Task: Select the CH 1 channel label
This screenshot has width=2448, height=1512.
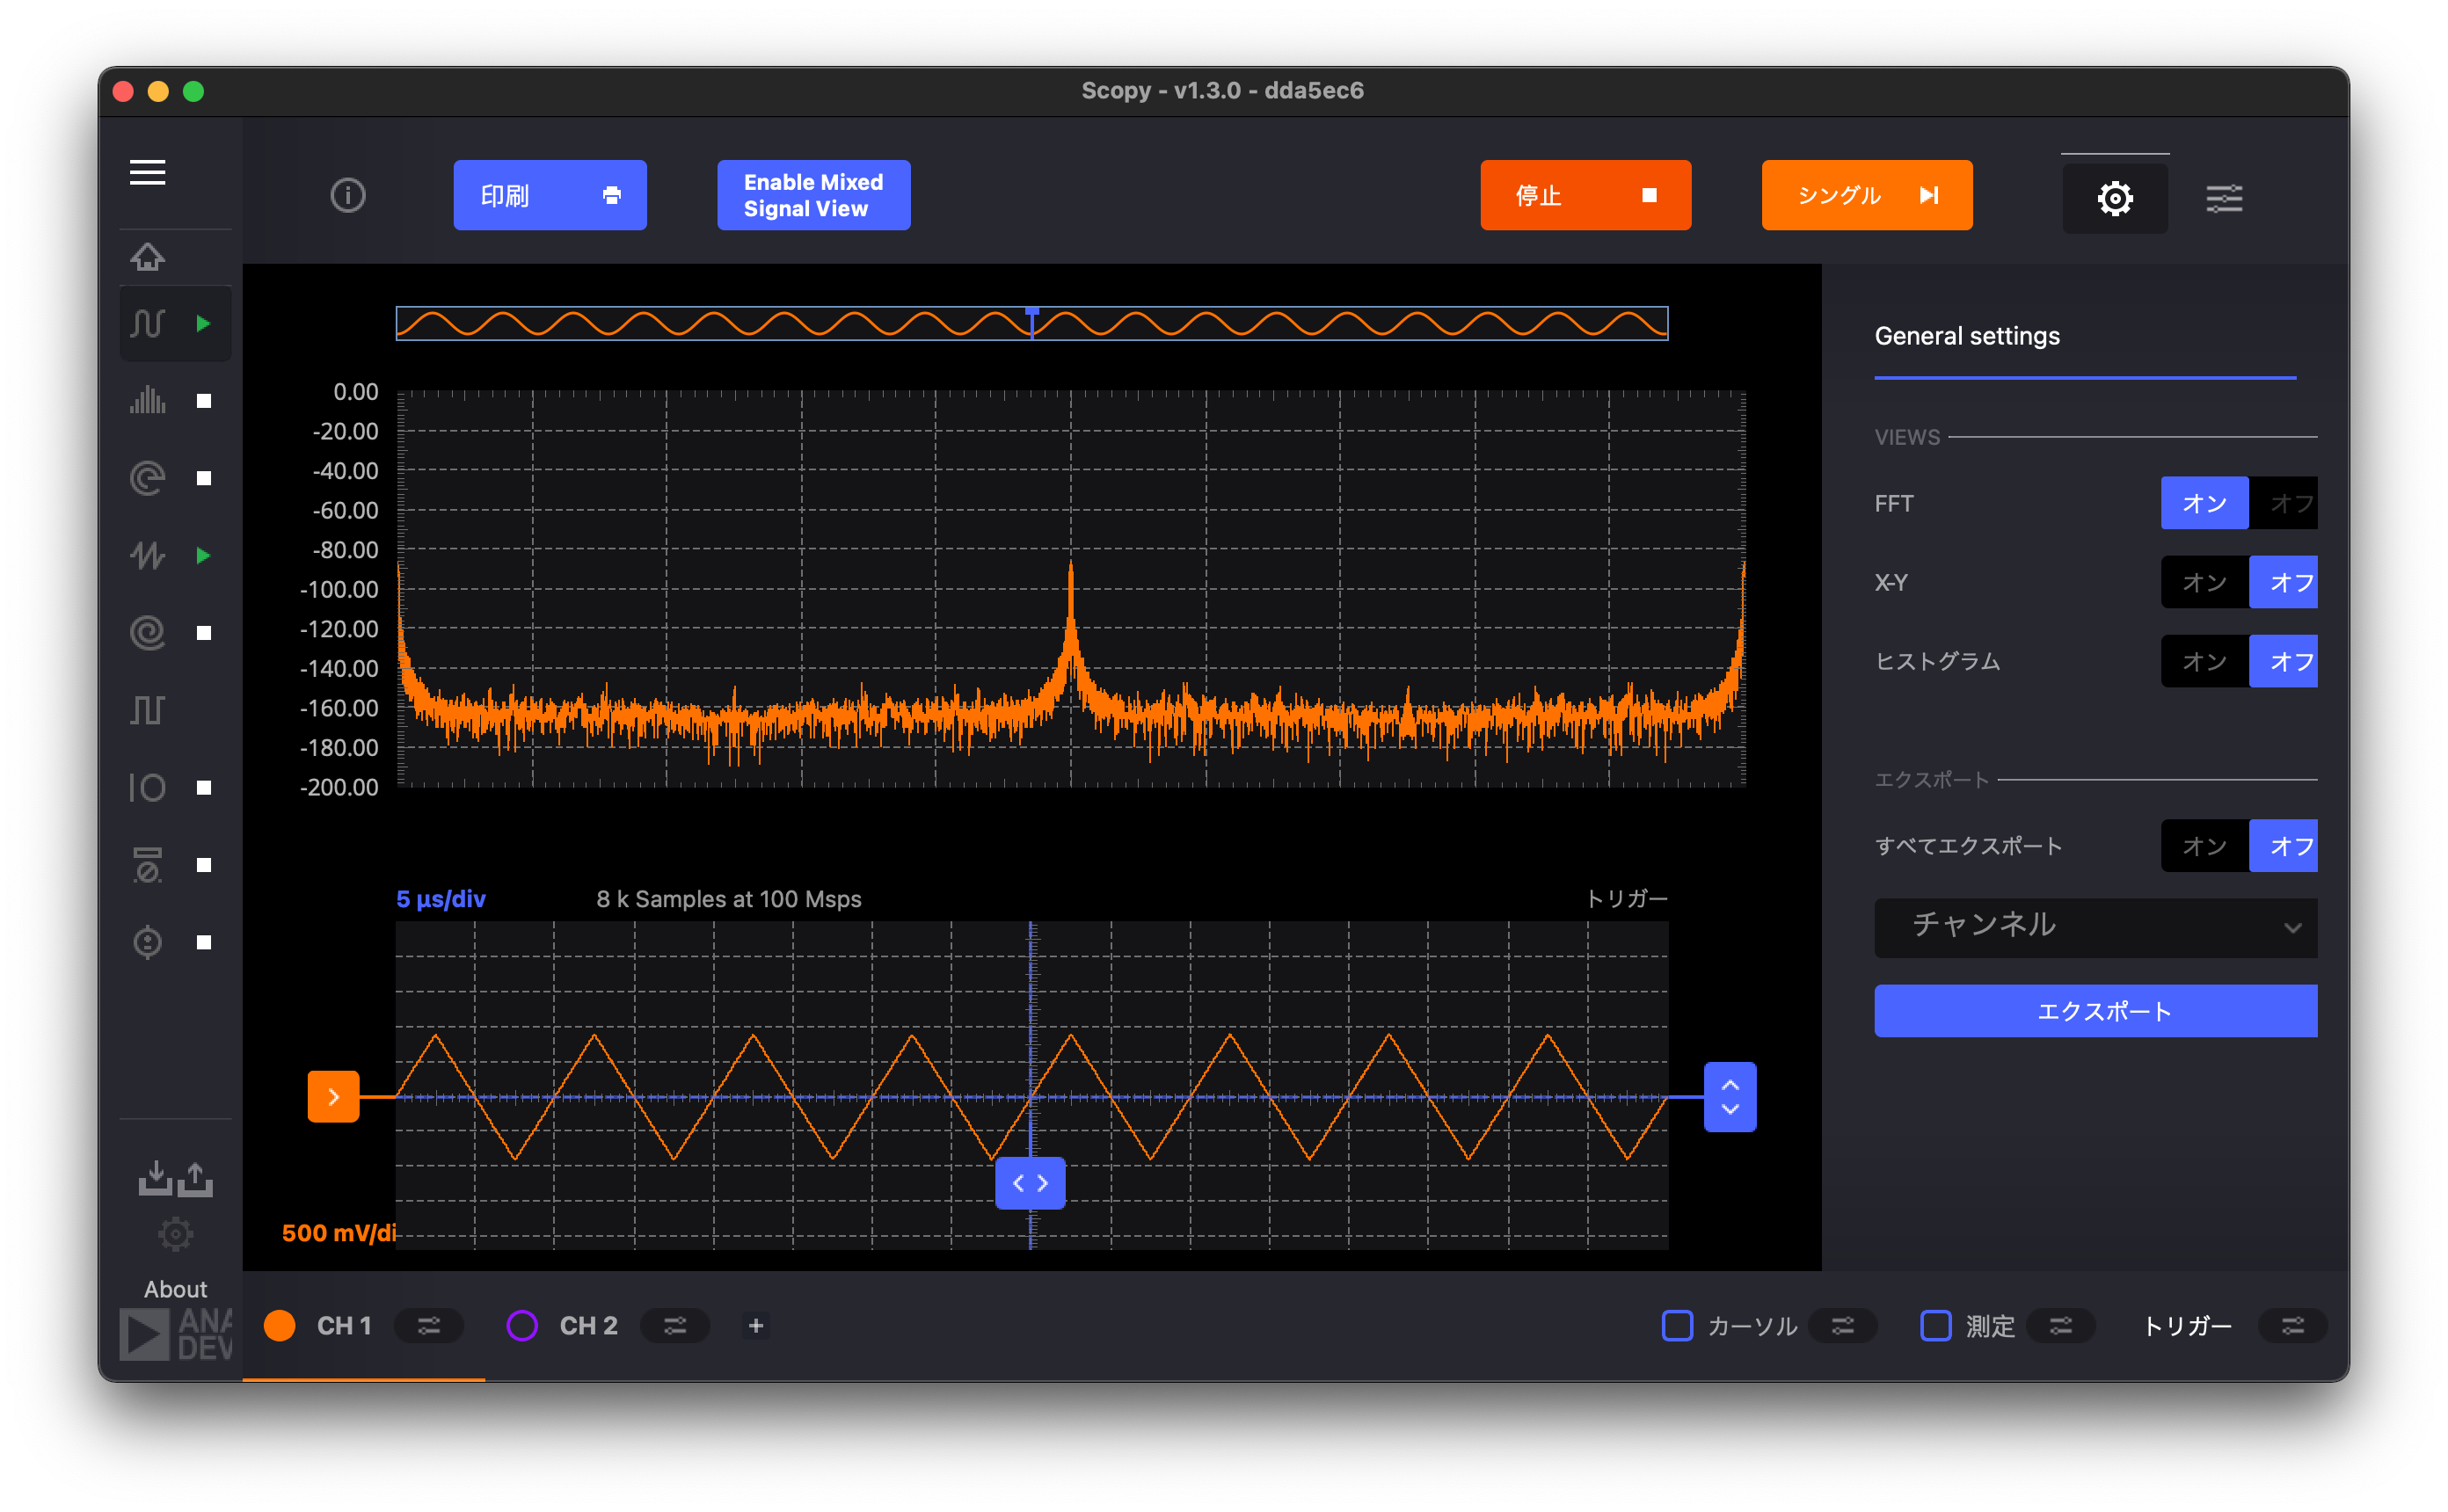Action: click(344, 1325)
